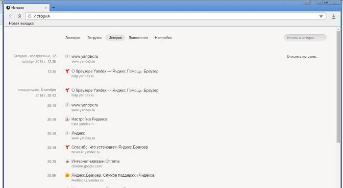Switch to the Загрузки tab
The width and height of the screenshot is (343, 188).
pos(94,38)
